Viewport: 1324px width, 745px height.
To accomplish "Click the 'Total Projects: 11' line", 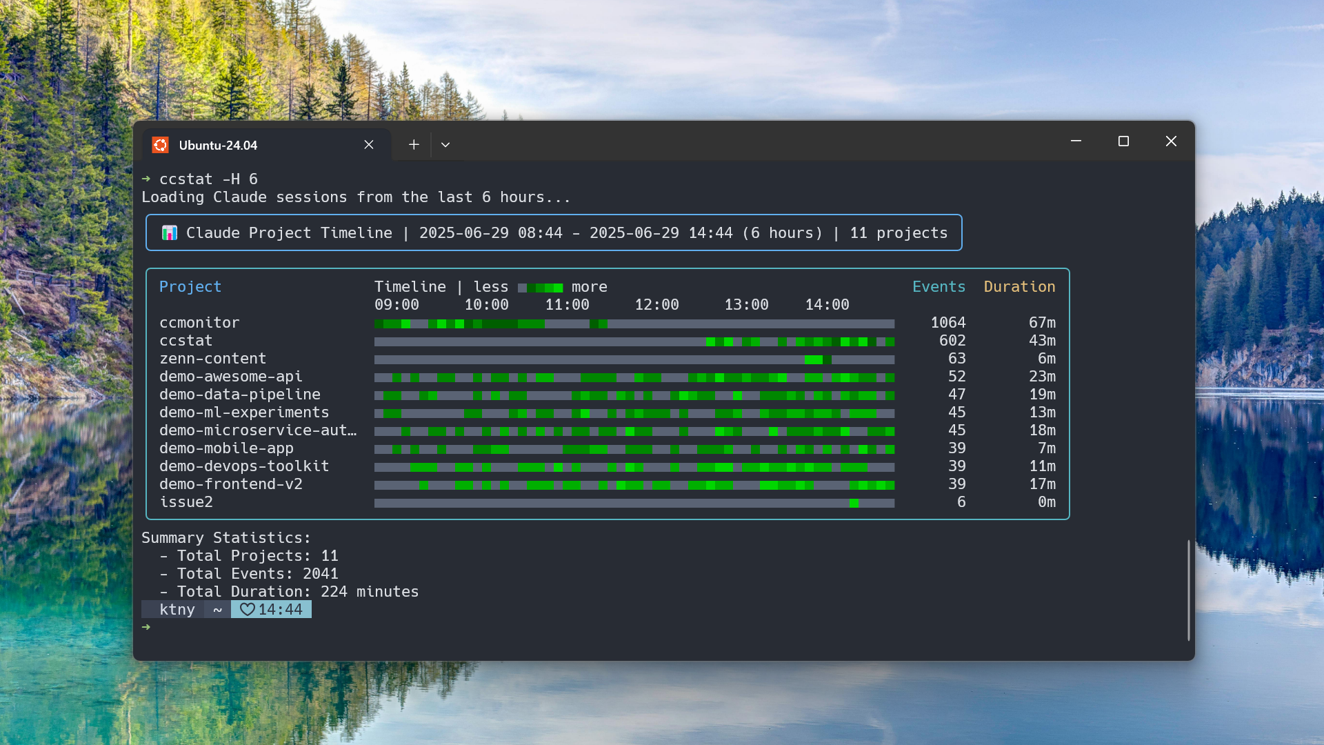I will (249, 556).
